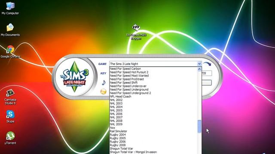Open the Camtasia Studio 8 shortcut
This screenshot has height=154, width=275.
tap(10, 97)
